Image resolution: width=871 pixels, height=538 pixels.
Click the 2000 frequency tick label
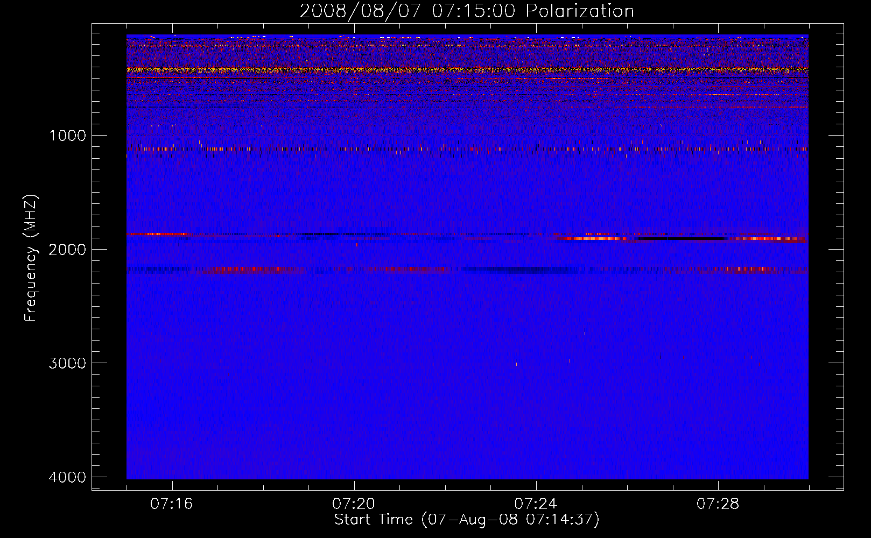tap(67, 249)
